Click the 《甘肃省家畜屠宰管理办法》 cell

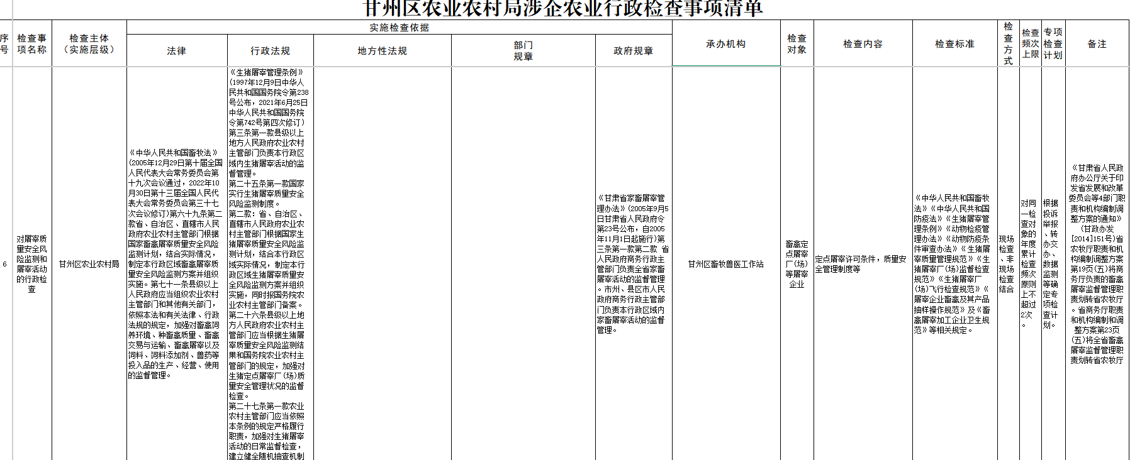click(x=633, y=264)
